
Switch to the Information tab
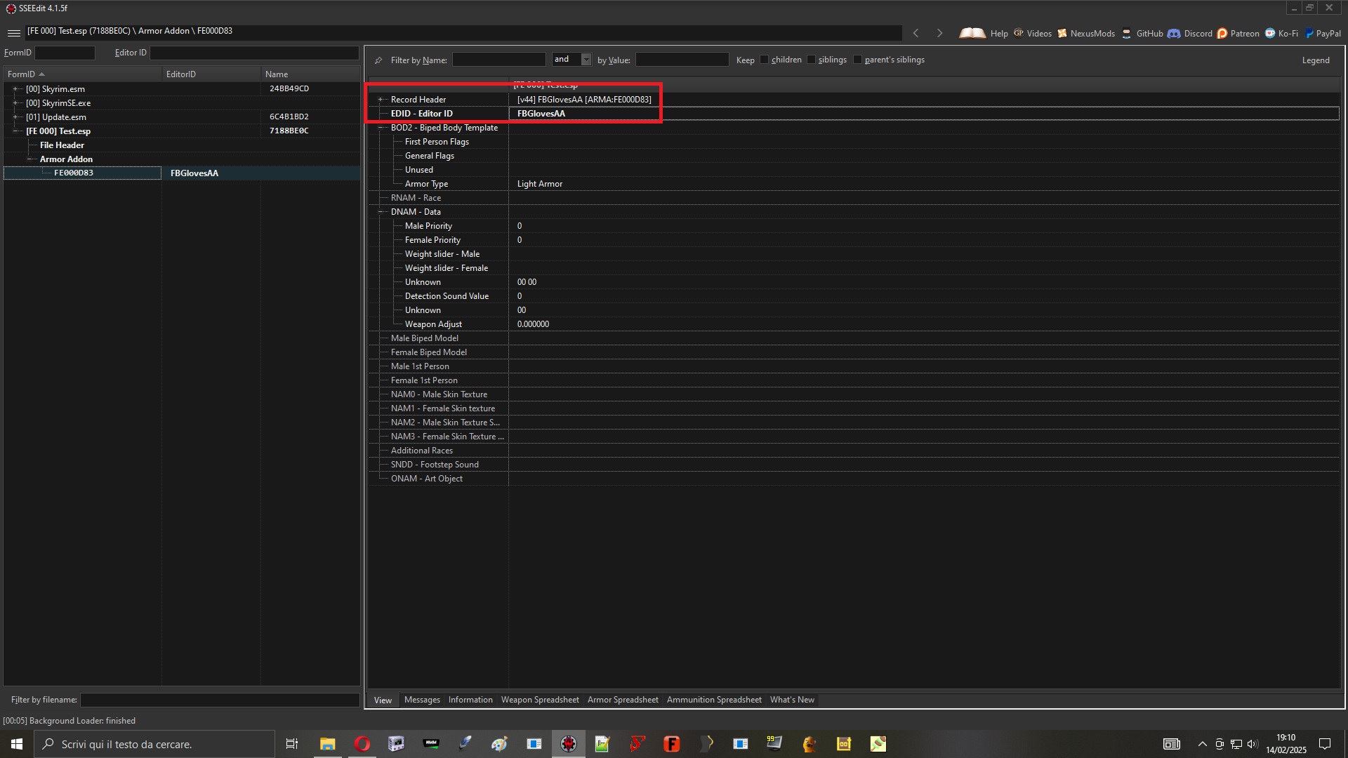click(470, 700)
